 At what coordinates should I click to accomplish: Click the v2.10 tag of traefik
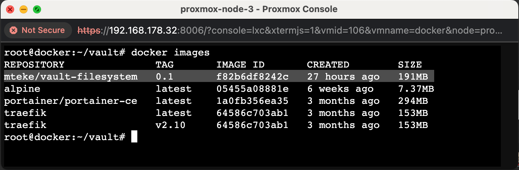[170, 125]
